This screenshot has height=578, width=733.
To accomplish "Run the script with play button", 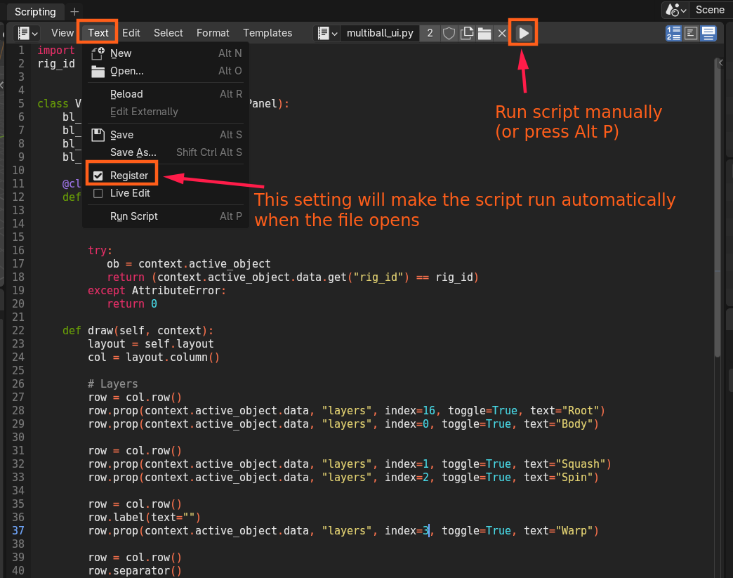I will 524,33.
